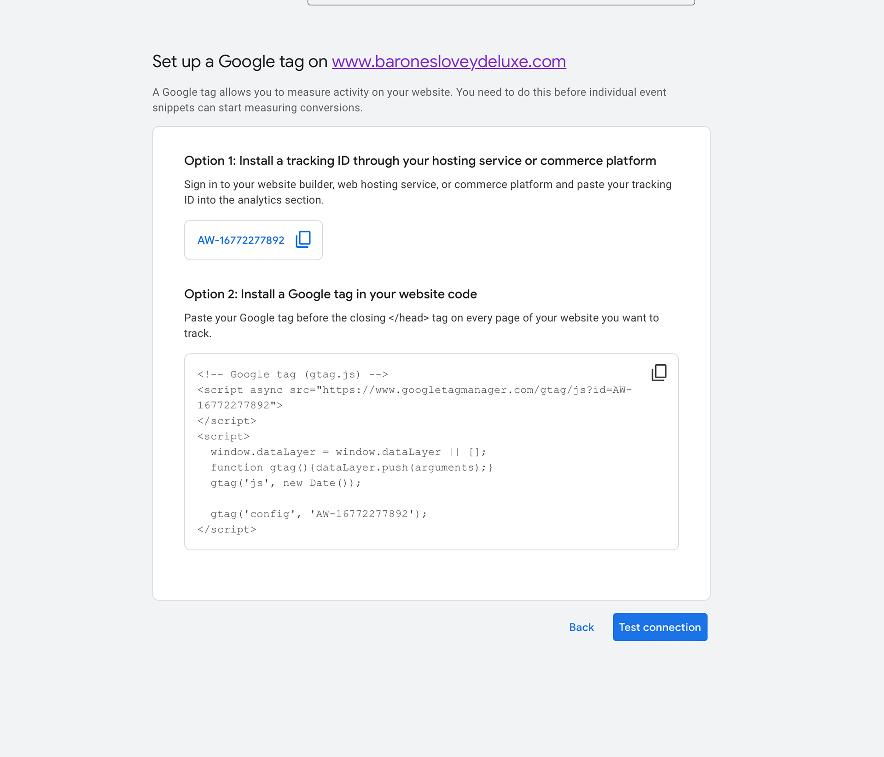Viewport: 884px width, 757px height.
Task: Click the AW-16772277892 tracking ID text
Action: (x=241, y=240)
